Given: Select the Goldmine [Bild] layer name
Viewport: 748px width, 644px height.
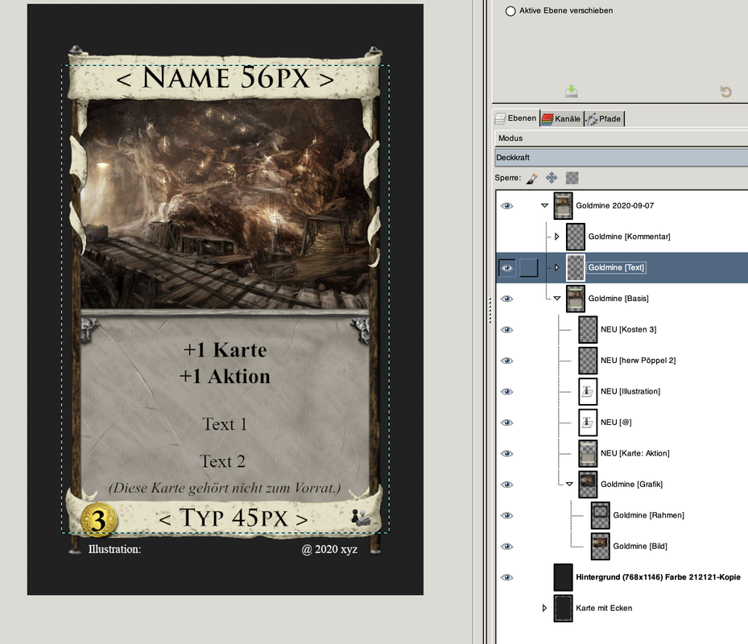Looking at the screenshot, I should [x=640, y=547].
